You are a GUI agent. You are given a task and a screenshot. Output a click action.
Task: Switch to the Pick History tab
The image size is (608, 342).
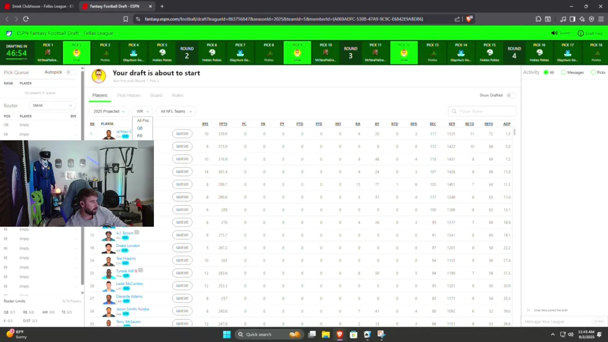(129, 95)
